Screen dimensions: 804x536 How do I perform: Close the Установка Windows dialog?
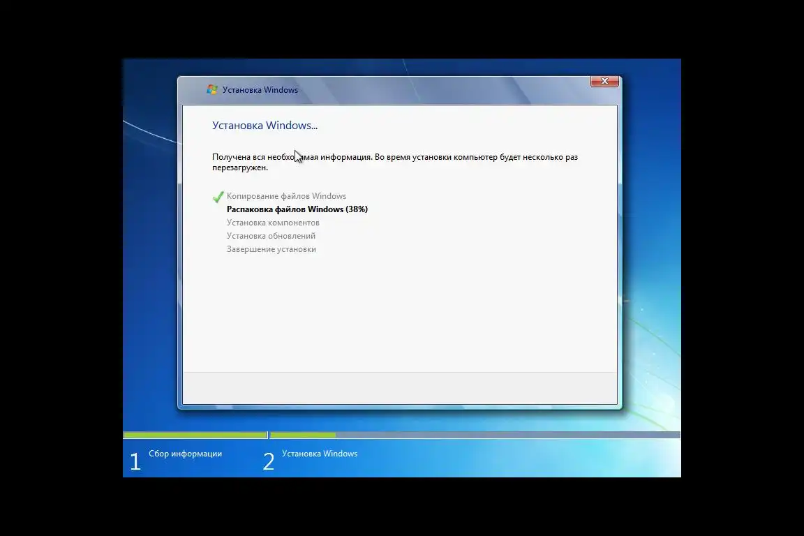click(x=604, y=81)
